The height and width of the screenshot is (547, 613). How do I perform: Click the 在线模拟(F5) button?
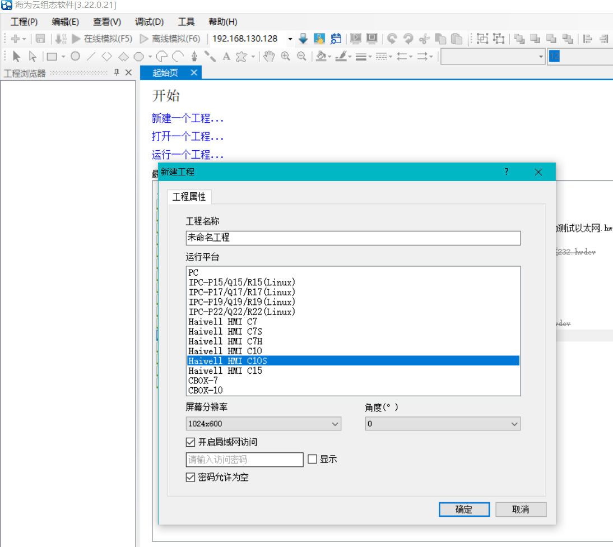(x=103, y=39)
